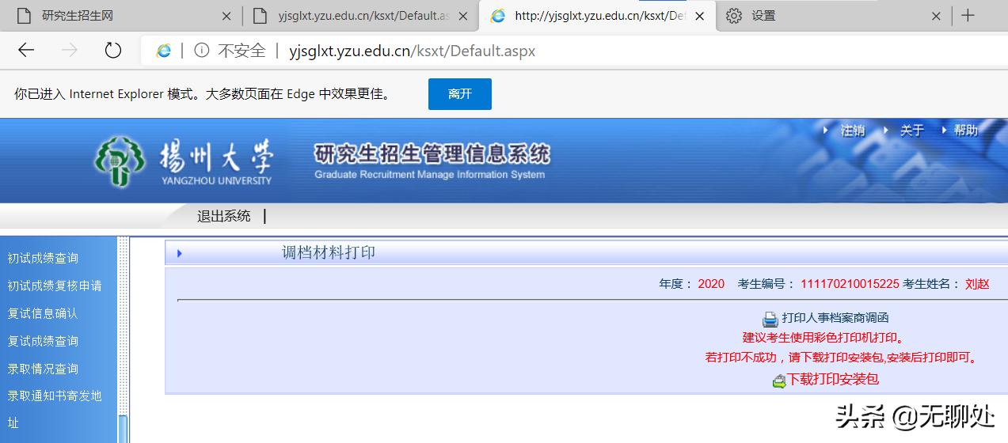
Task: Open the 帮助 link in the header
Action: (x=965, y=131)
